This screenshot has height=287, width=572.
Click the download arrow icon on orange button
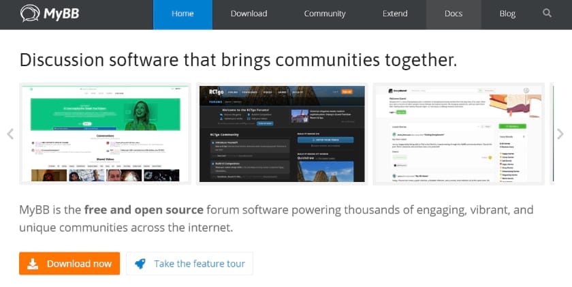click(x=32, y=264)
